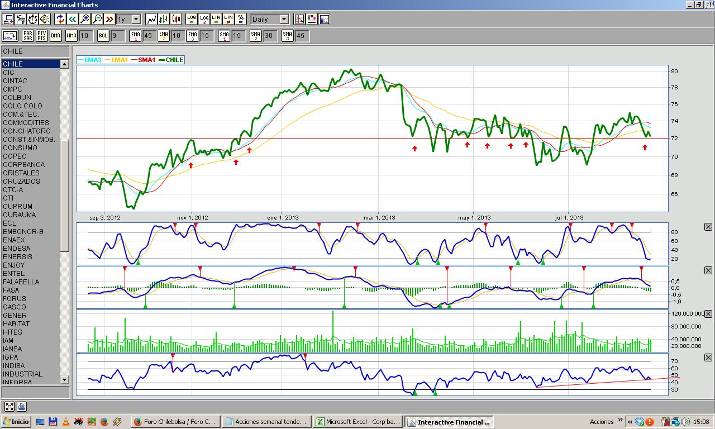Click the zoom out magnifier icon
715x429 pixels.
97,19
